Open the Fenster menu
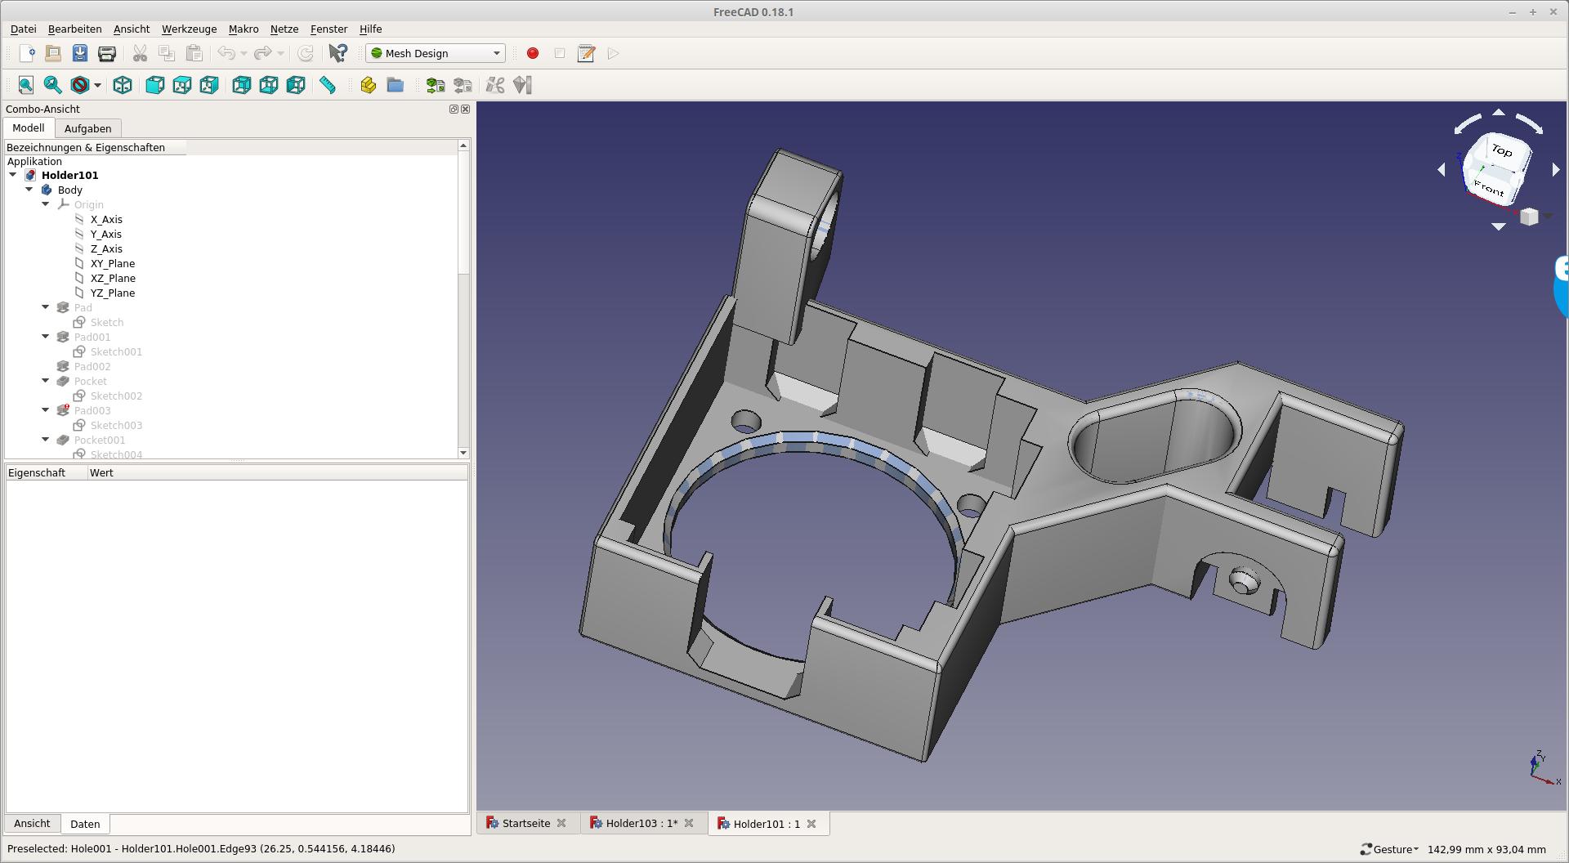1569x863 pixels. pos(329,29)
